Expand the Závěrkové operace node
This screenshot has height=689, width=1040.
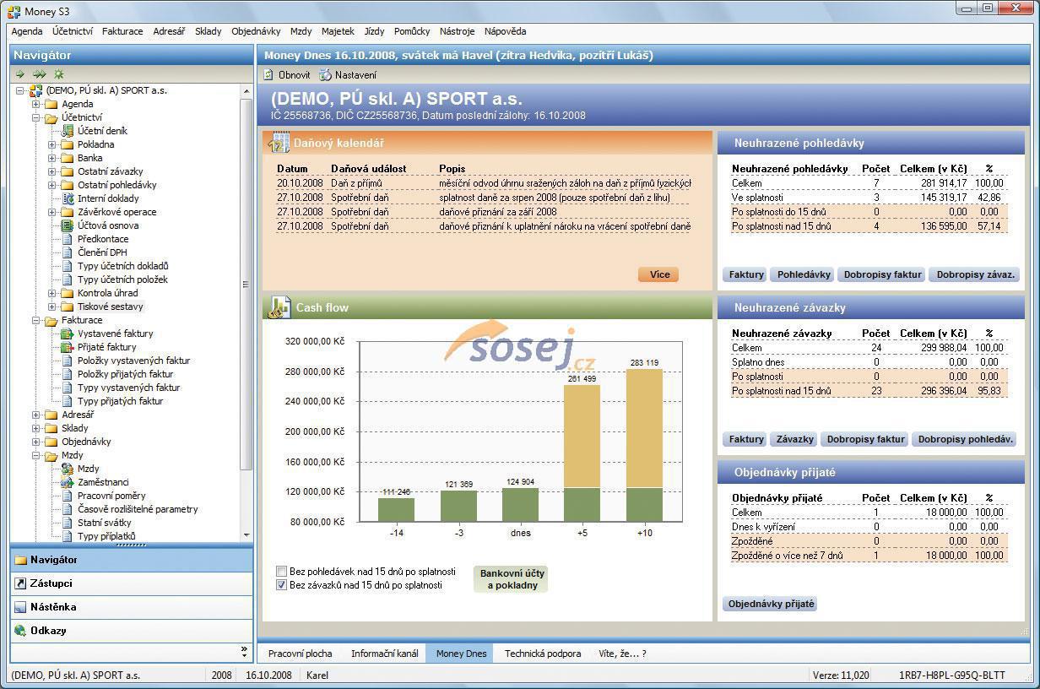[x=52, y=212]
